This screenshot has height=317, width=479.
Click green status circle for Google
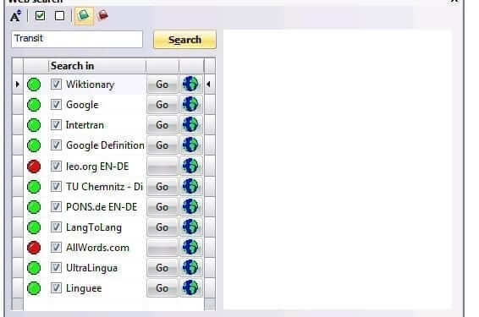point(34,105)
